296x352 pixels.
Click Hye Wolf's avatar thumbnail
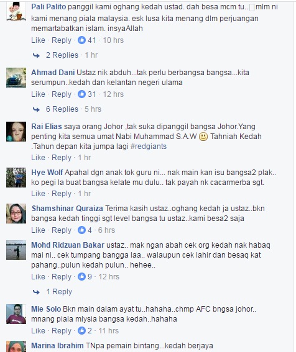(16, 178)
